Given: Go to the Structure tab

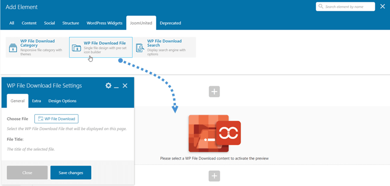Looking at the screenshot, I should coord(71,23).
